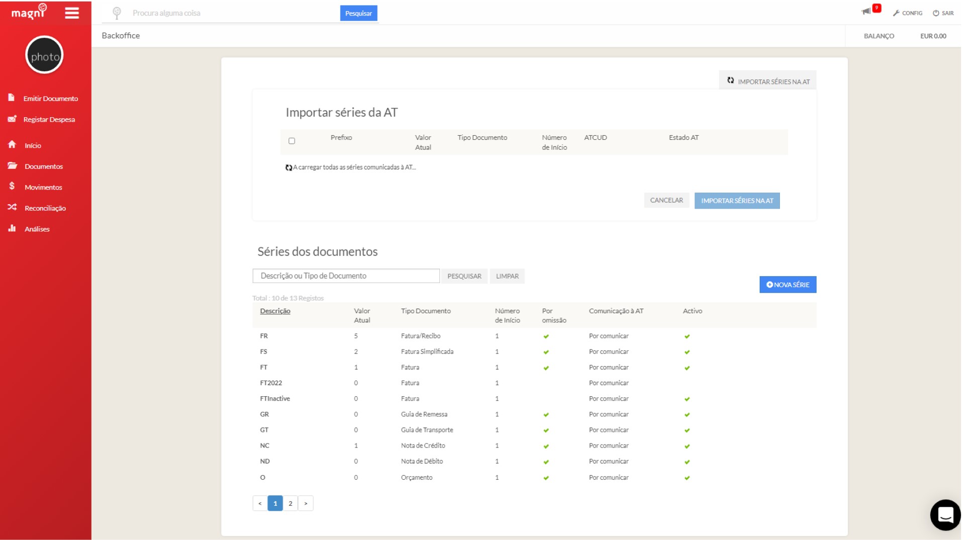Screen dimensions: 963x540
Task: Focus the Descrição ou Tipo de Documento field
Action: pyautogui.click(x=346, y=276)
